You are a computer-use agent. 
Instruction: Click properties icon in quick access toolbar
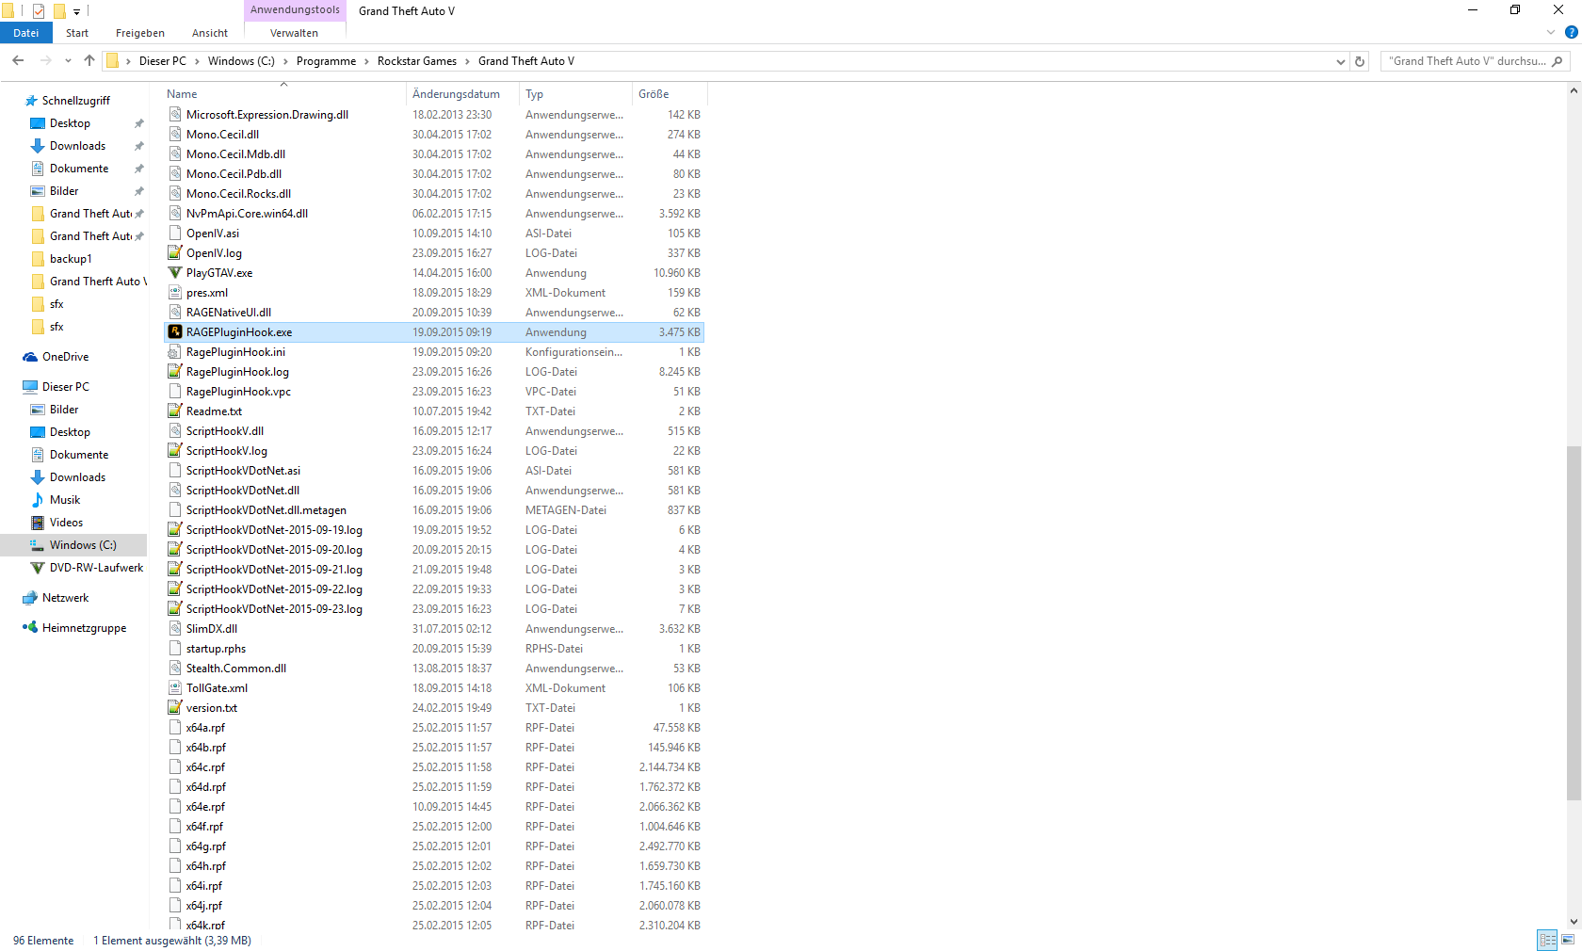[x=39, y=11]
